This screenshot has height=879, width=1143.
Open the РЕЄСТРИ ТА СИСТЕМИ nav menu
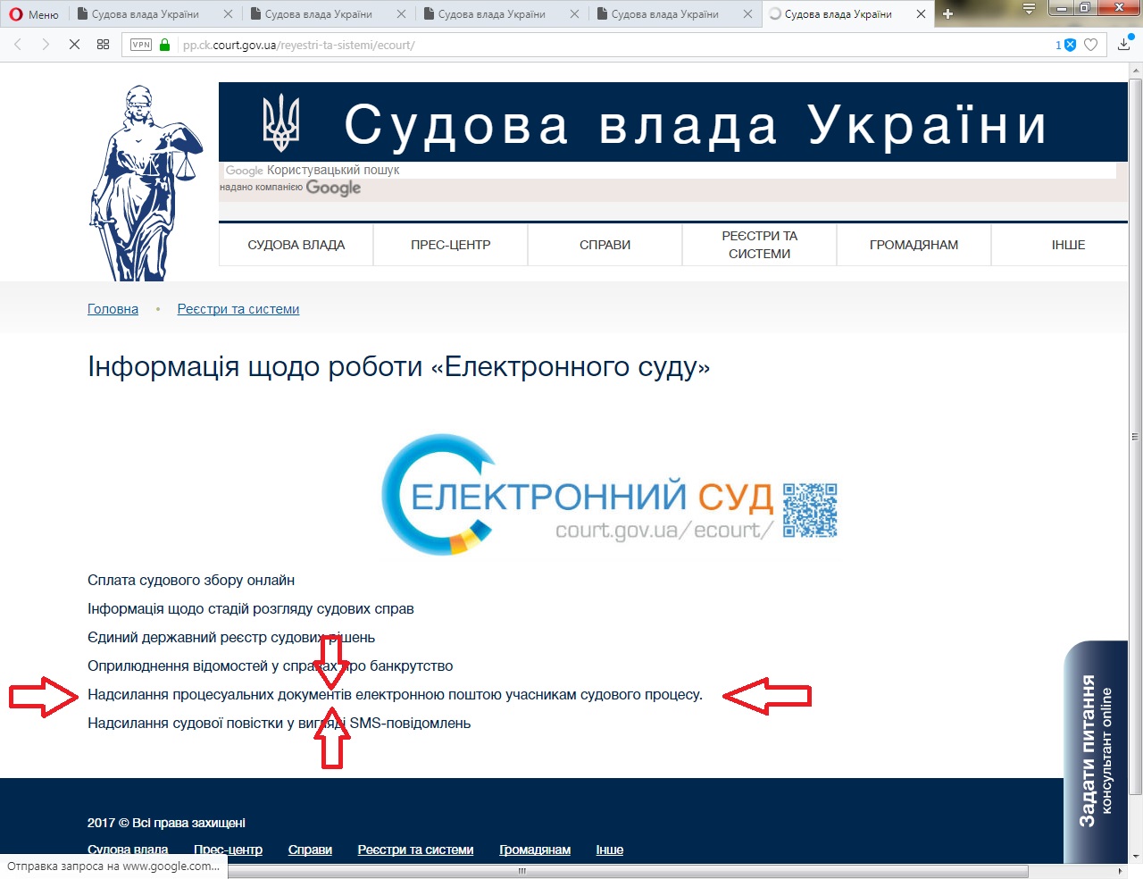click(x=759, y=245)
